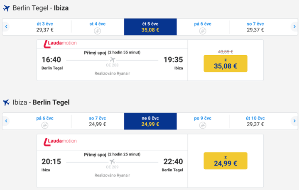Choose the so 7 čvc return date tab
299x190 pixels.
(98, 121)
